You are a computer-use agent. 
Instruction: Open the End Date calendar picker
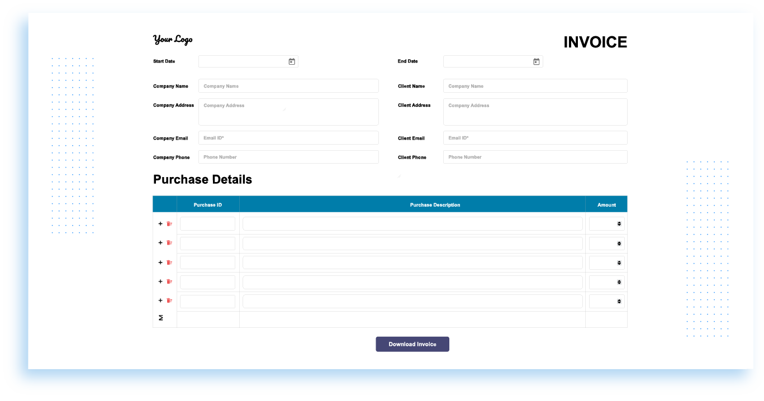[536, 61]
